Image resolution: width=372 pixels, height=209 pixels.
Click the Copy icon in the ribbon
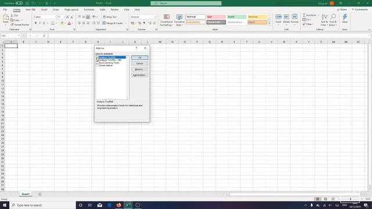12,20
